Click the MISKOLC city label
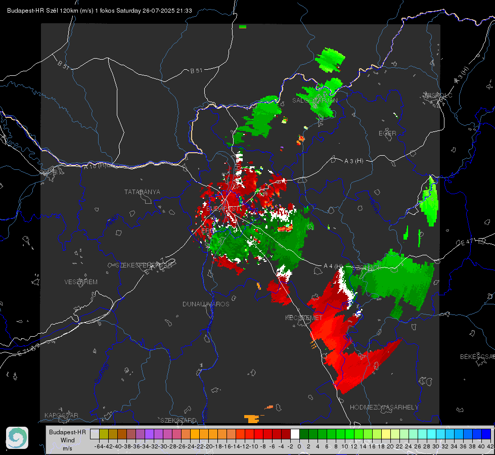 click(x=438, y=95)
